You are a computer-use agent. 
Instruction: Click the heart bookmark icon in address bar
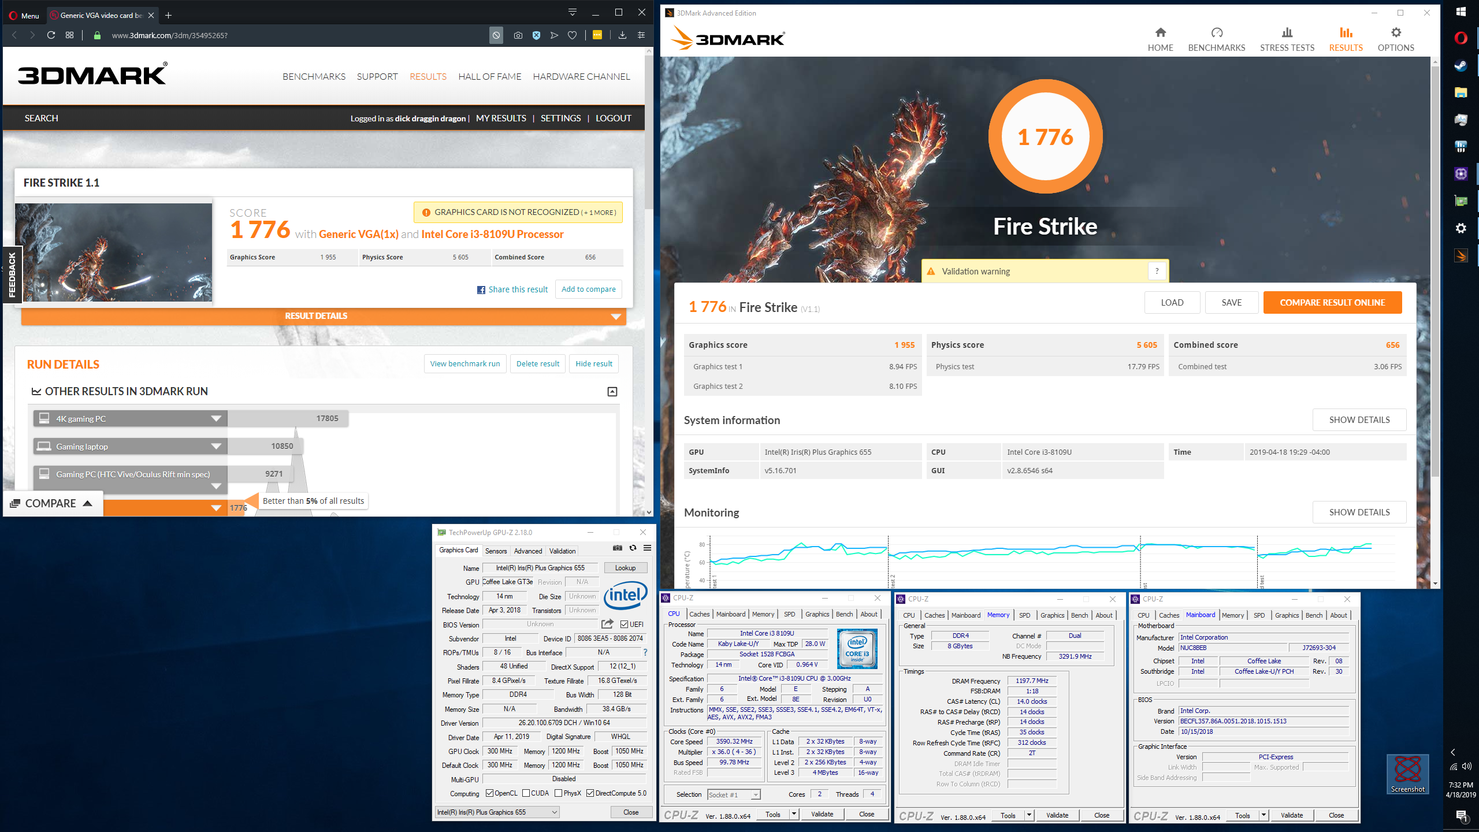tap(572, 35)
